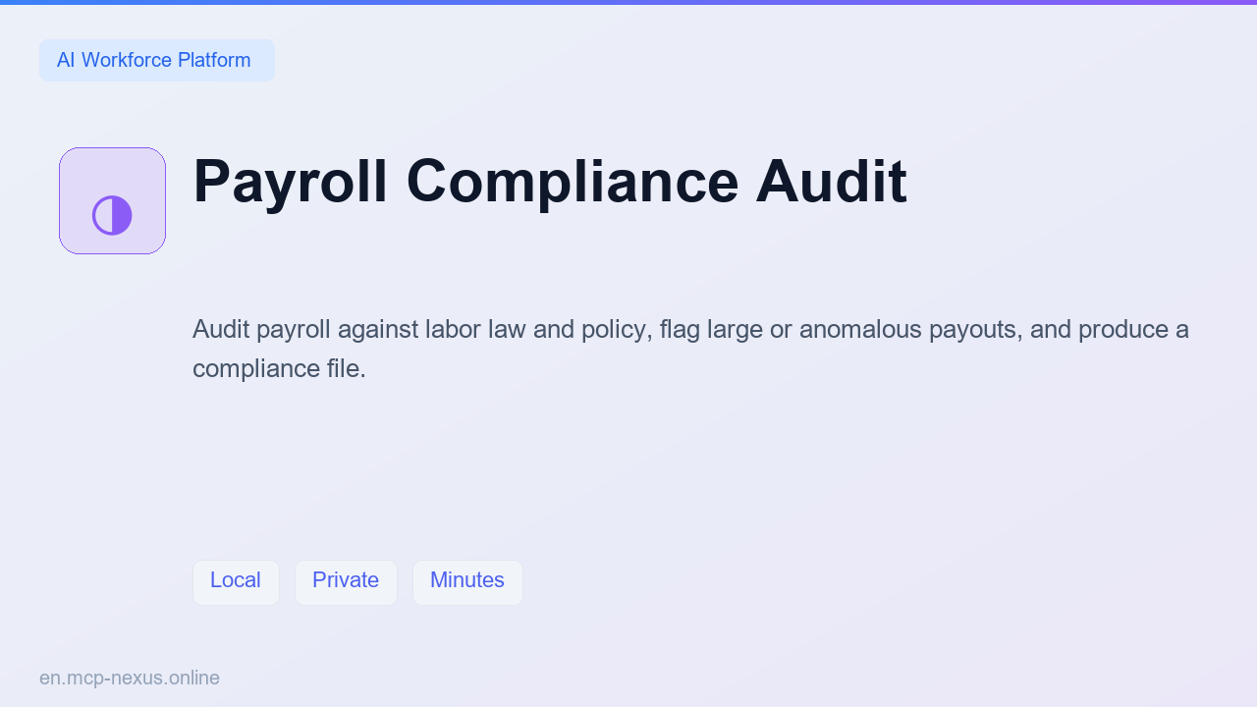The height and width of the screenshot is (707, 1257).
Task: Click the description's first line about auditing payroll
Action: click(690, 329)
